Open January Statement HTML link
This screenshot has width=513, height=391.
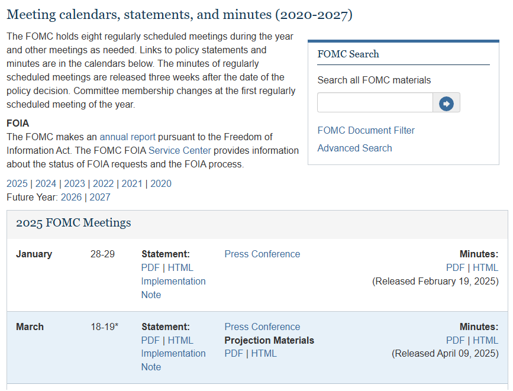180,267
